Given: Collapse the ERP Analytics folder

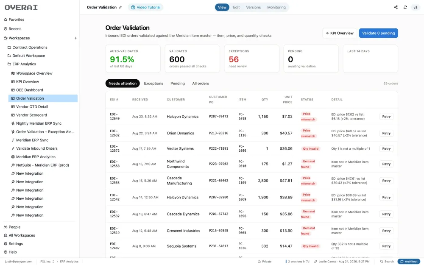Looking at the screenshot, I should 22,64.
